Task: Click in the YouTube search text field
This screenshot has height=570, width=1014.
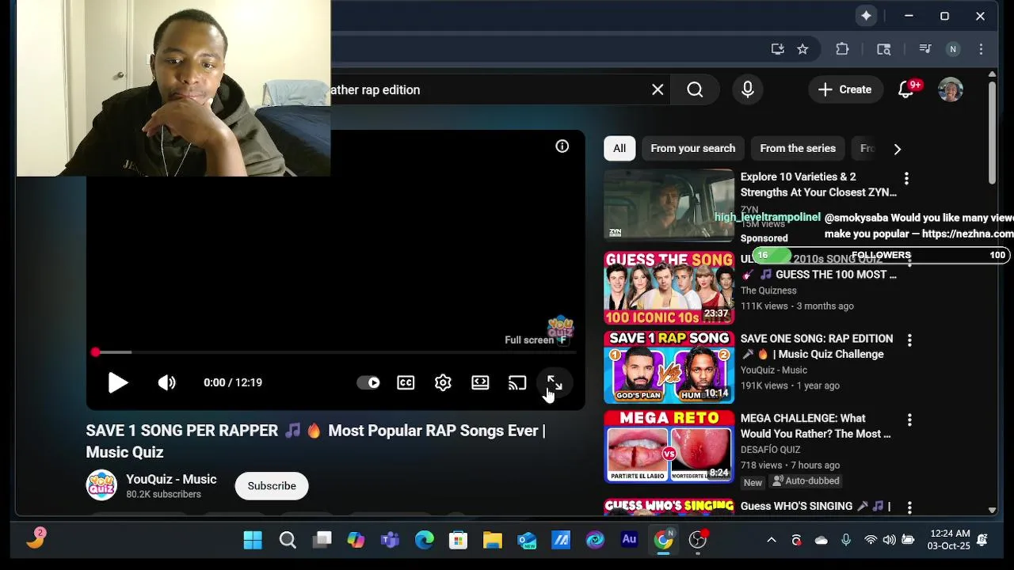Action: click(487, 89)
